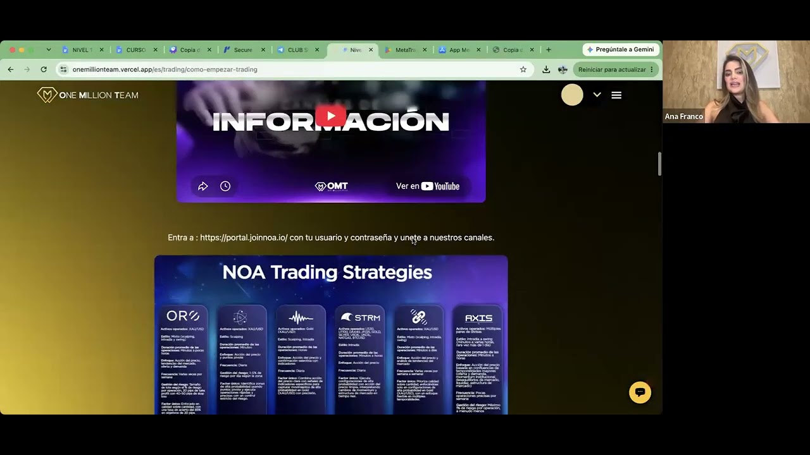The height and width of the screenshot is (455, 810).
Task: Open a new browser tab
Action: (549, 50)
